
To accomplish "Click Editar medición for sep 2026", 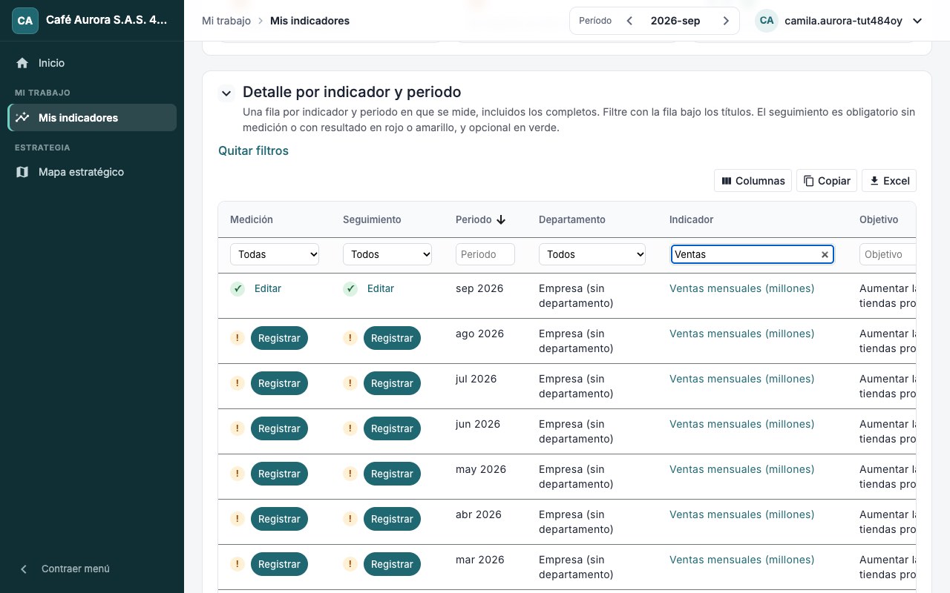I will pyautogui.click(x=268, y=288).
